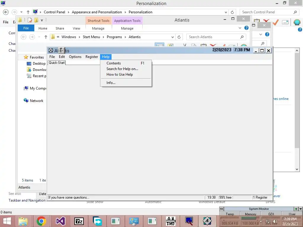Click the Back arrow in the Personalization window
Viewport: 303px width, 227px height.
(6, 12)
